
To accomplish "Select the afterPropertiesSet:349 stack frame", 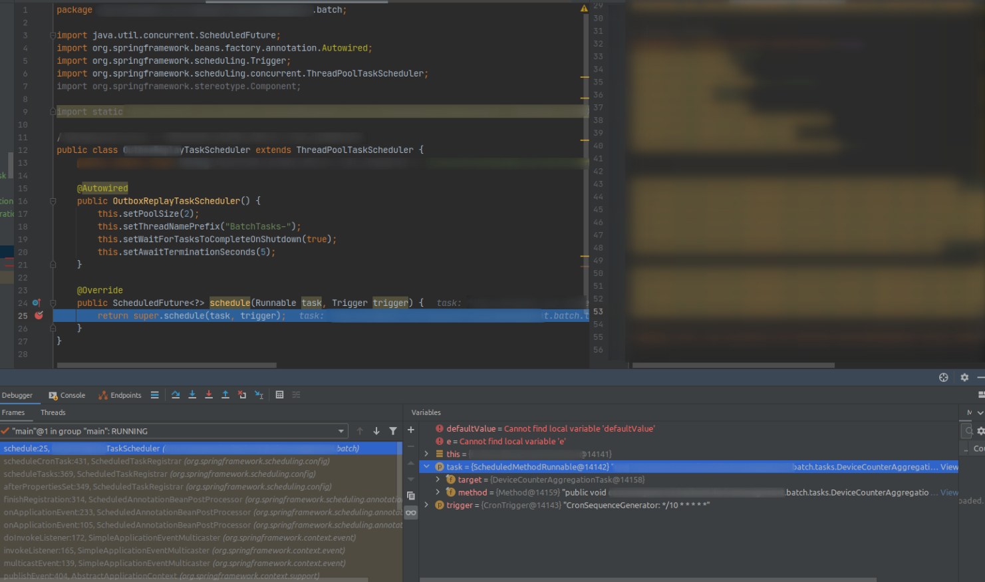I will 200,486.
